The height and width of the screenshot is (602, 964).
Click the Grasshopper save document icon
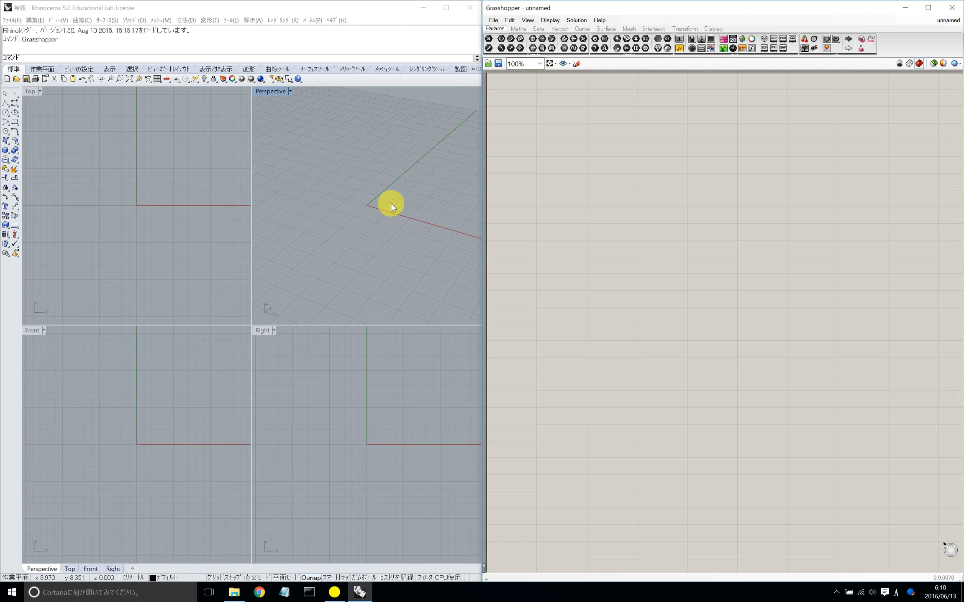coord(498,64)
